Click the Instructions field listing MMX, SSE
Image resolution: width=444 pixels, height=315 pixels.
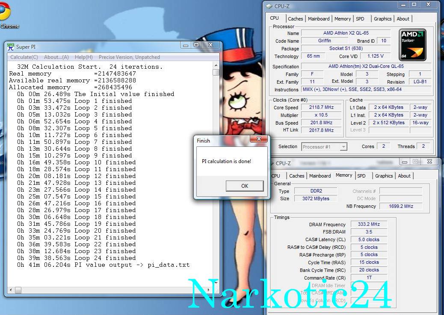coord(366,89)
